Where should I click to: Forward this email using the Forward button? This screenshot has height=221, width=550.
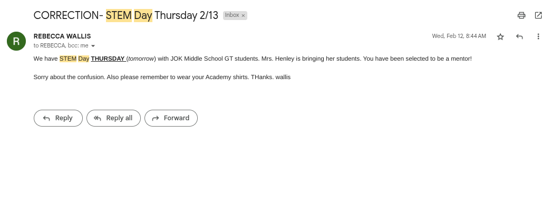pos(171,118)
